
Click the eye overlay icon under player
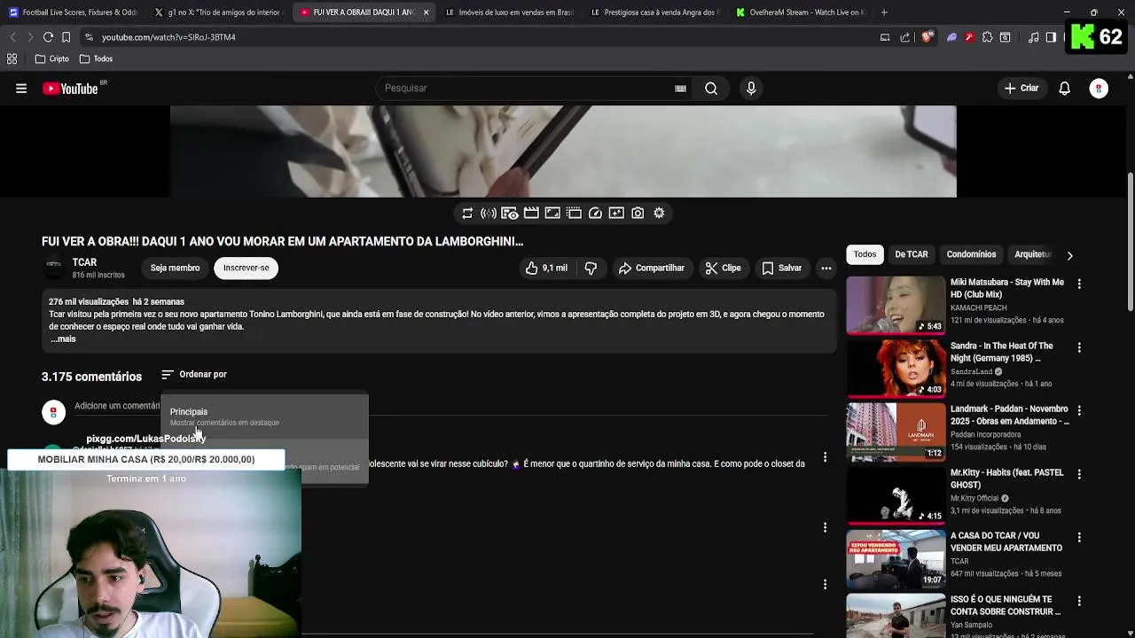point(510,213)
